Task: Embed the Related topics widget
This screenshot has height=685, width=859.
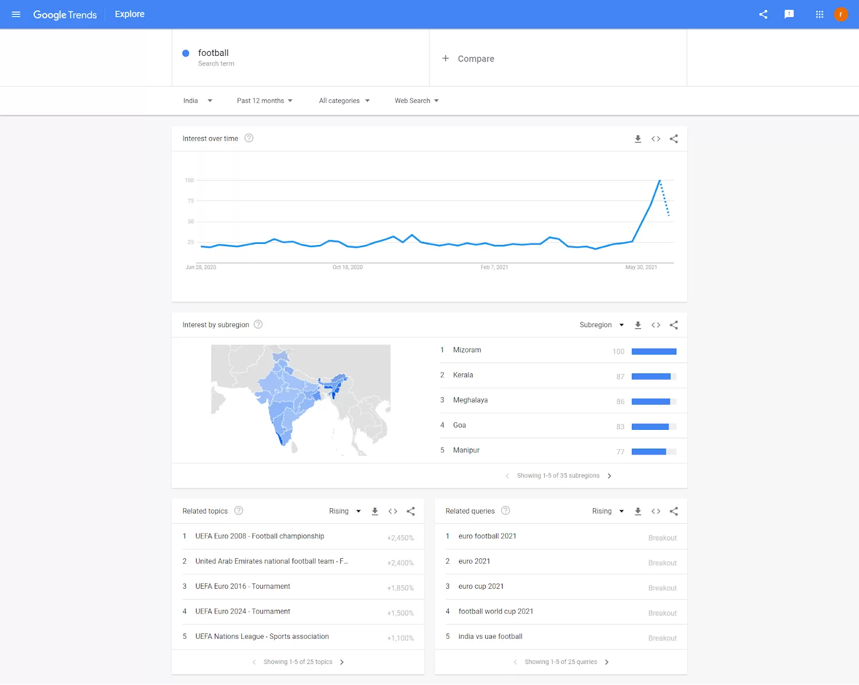Action: [392, 511]
